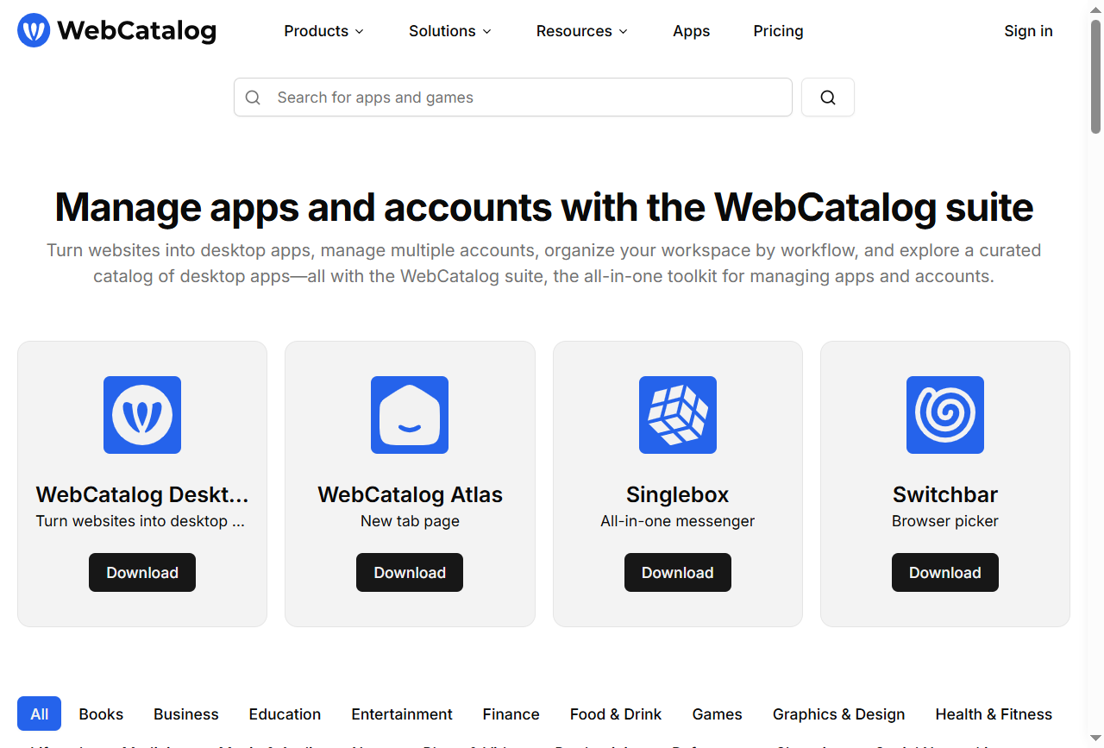Click the page vertical scrollbar
Viewport: 1104px width, 748px height.
pos(1095,78)
